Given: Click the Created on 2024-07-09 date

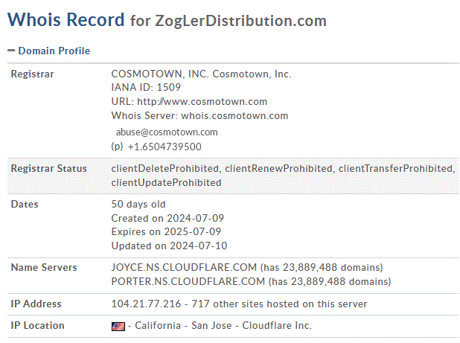Looking at the screenshot, I should coord(167,218).
